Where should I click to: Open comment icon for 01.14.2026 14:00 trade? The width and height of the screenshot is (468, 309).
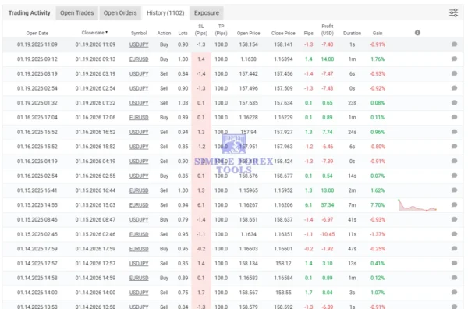[x=454, y=293]
